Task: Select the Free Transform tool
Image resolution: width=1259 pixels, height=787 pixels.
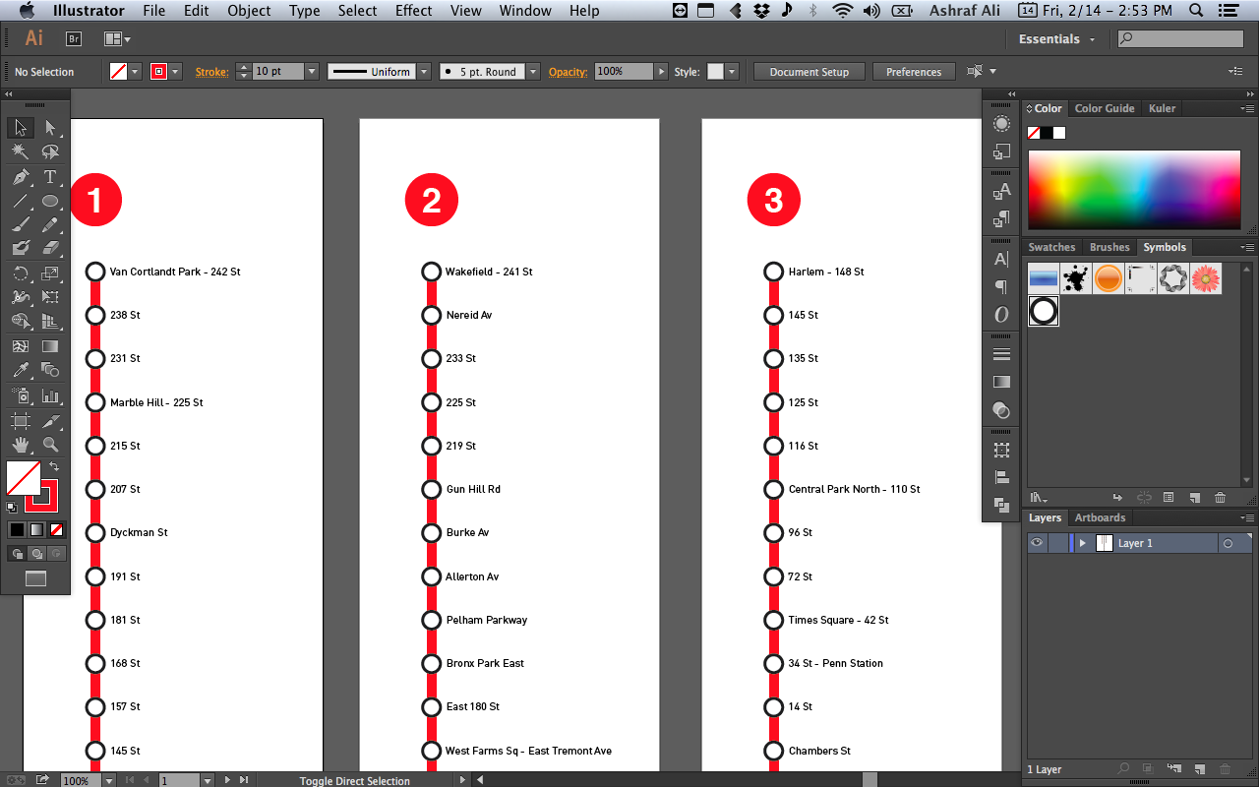Action: (x=50, y=297)
